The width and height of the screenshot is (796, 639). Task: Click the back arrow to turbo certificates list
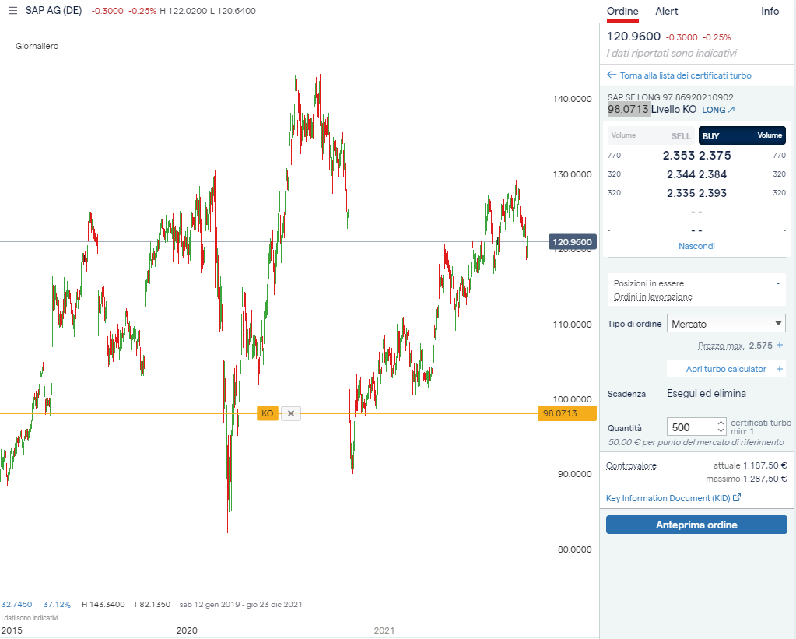(x=612, y=75)
